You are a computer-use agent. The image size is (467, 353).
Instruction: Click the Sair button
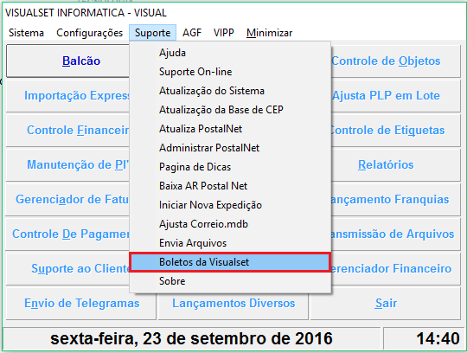coord(386,304)
